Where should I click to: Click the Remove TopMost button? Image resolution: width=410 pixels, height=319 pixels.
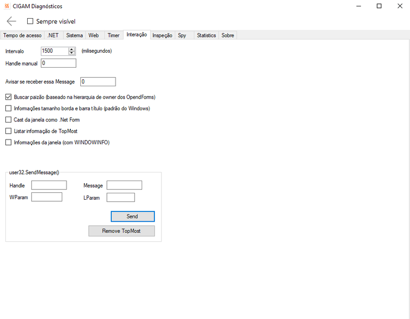(x=121, y=231)
